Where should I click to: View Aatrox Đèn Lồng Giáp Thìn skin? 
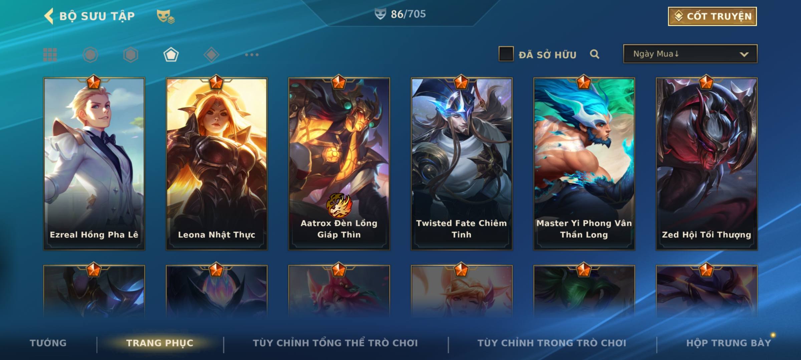pyautogui.click(x=339, y=164)
